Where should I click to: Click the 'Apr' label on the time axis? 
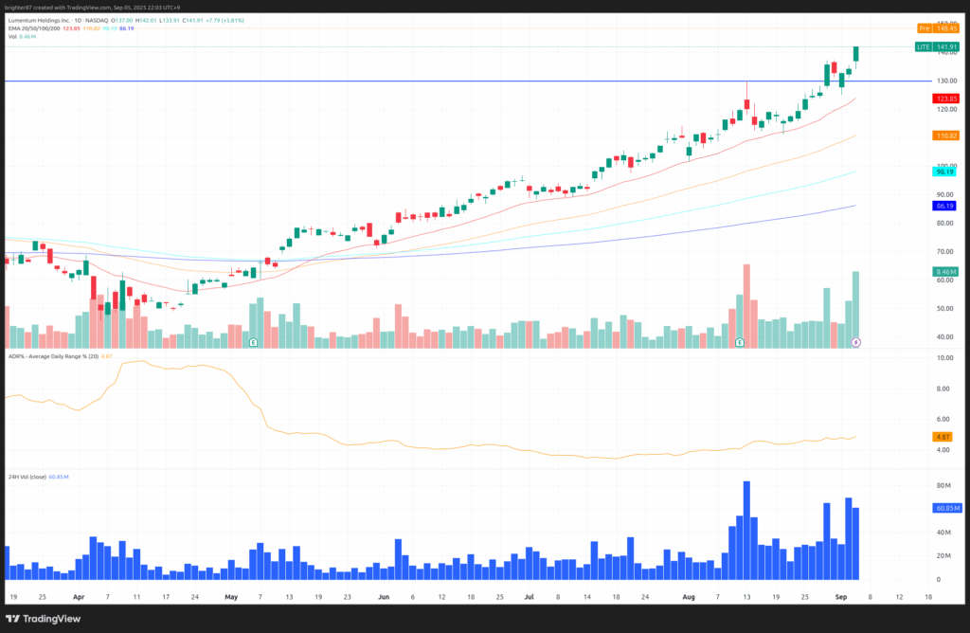pyautogui.click(x=79, y=597)
